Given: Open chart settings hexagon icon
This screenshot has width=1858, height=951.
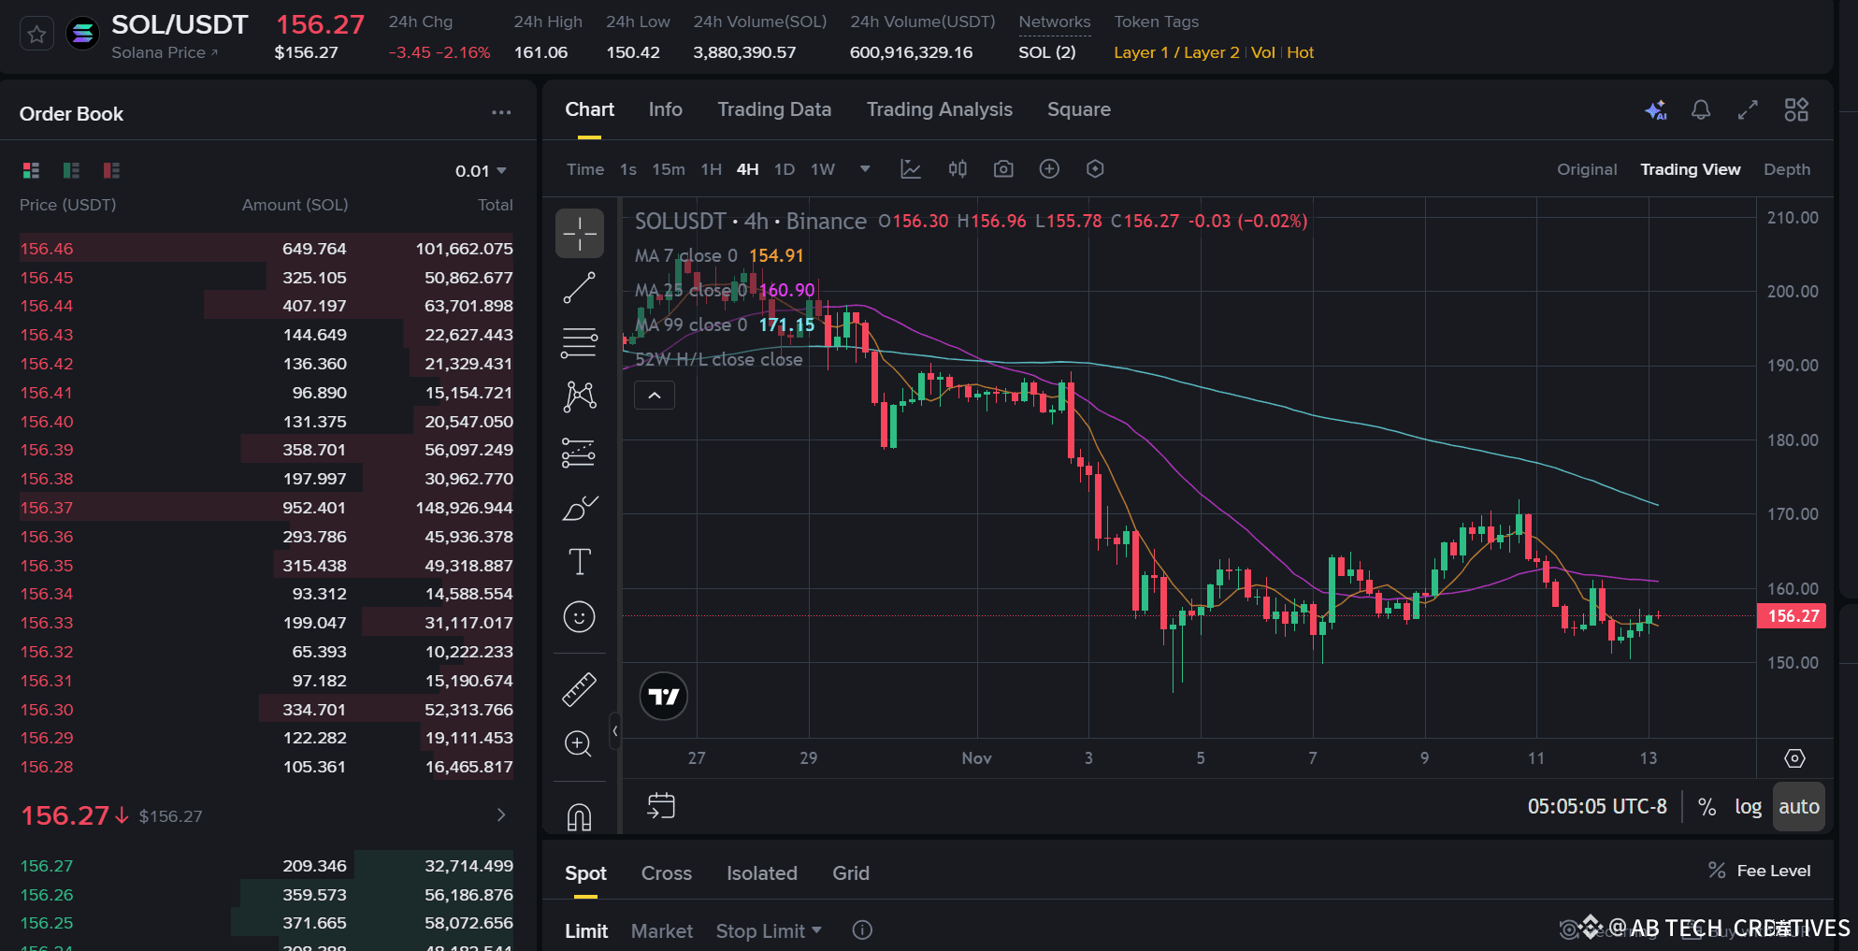Looking at the screenshot, I should click(x=1095, y=169).
